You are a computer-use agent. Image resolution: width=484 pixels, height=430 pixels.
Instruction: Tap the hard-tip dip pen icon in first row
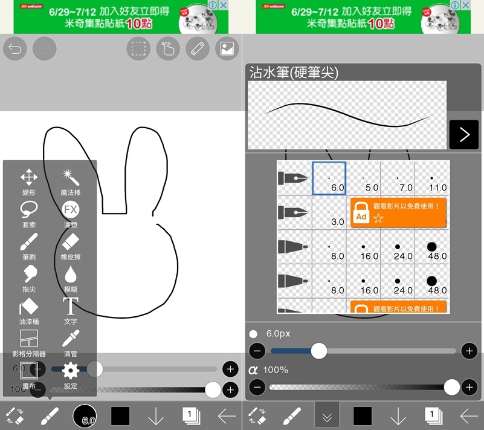293,178
